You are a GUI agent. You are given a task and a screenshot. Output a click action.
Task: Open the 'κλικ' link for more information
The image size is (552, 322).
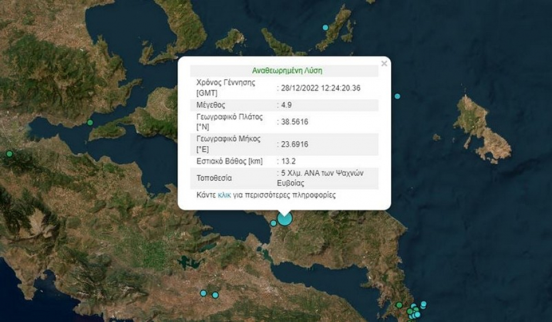(224, 195)
